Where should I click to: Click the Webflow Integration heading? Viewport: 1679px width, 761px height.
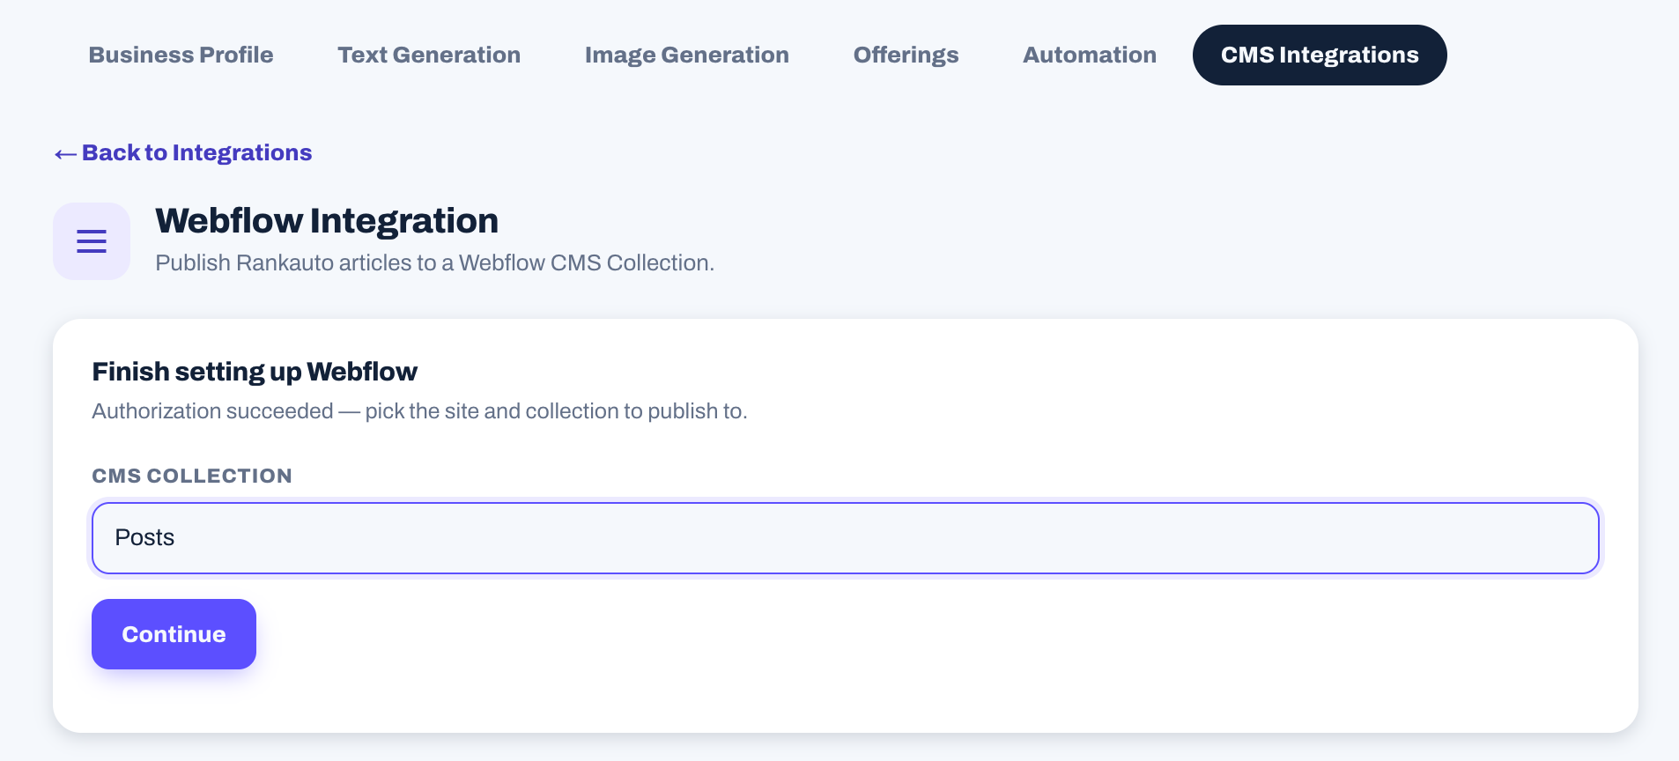[327, 221]
